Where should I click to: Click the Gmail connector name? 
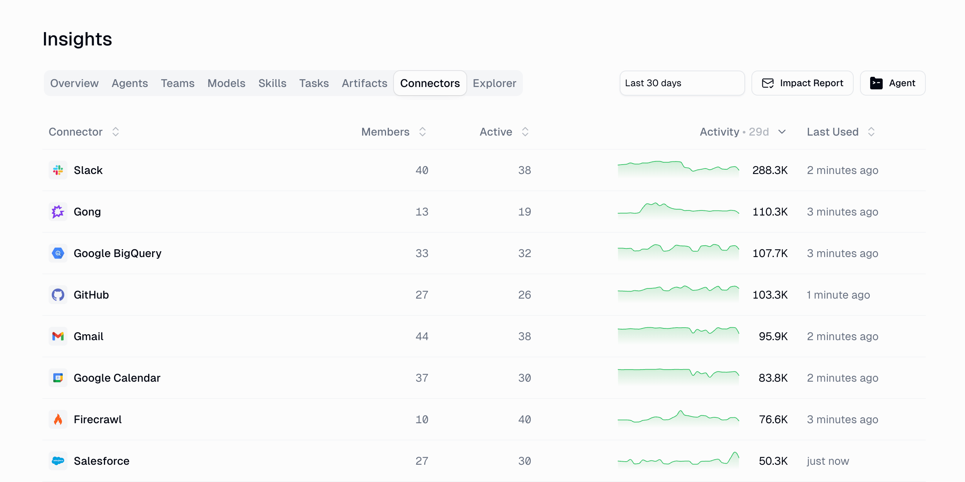point(89,336)
